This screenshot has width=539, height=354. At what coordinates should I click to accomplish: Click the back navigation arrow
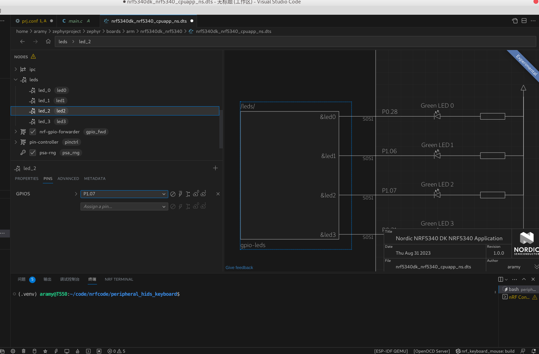(23, 41)
